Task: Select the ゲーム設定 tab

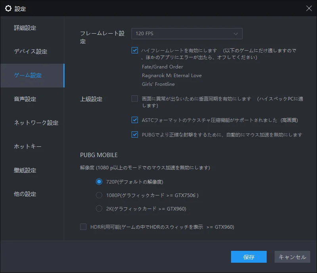Action: [32, 75]
